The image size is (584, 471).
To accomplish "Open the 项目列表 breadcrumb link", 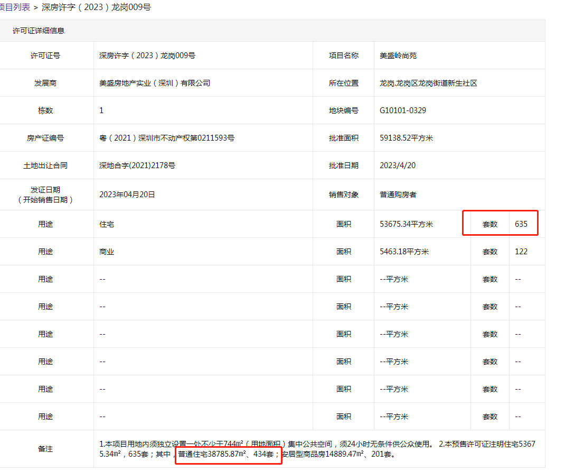I will tap(15, 7).
